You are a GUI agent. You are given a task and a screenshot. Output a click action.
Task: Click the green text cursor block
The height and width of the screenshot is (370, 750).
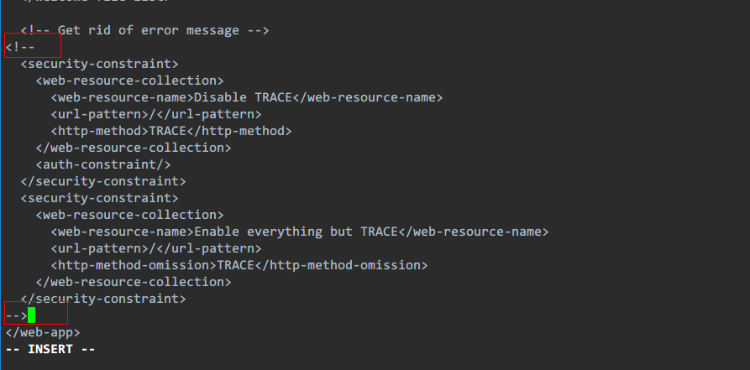[x=32, y=315]
